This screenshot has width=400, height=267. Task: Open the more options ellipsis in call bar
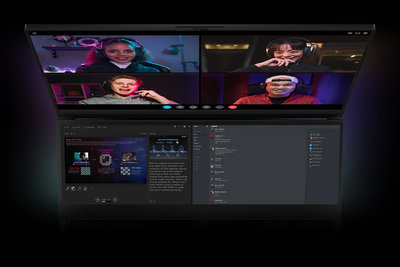click(219, 107)
